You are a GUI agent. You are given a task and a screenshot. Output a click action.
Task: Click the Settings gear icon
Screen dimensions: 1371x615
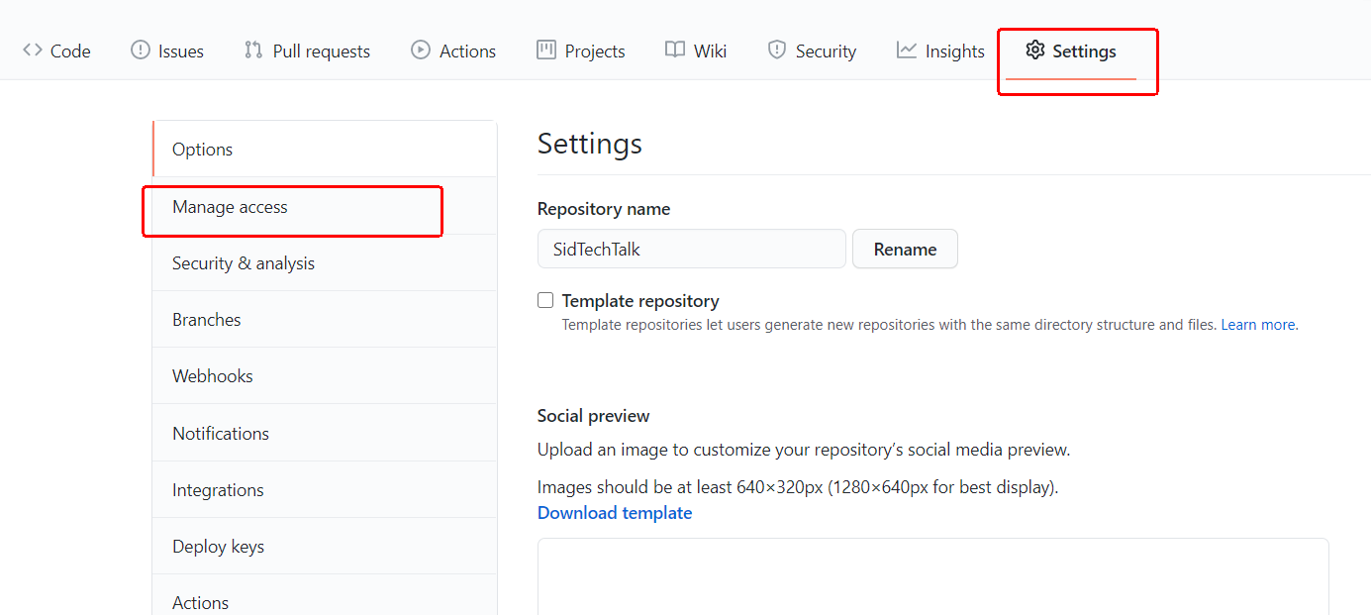pos(1035,50)
